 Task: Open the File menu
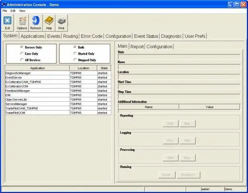pyautogui.click(x=5, y=11)
